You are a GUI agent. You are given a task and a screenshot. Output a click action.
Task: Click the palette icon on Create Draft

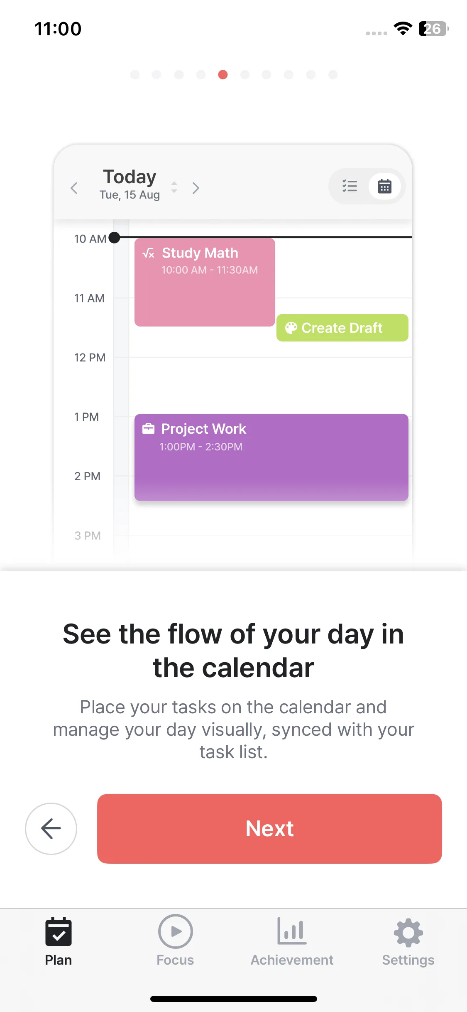291,328
